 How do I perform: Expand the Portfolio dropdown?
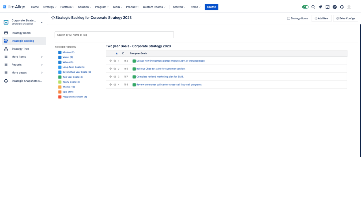coord(67,7)
